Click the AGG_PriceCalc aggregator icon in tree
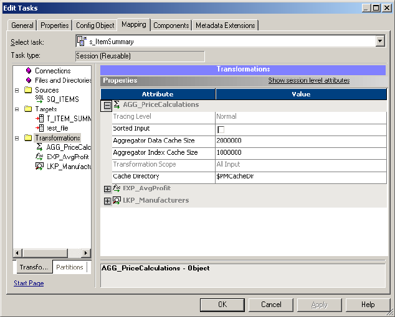Image resolution: width=395 pixels, height=317 pixels. tap(39, 147)
